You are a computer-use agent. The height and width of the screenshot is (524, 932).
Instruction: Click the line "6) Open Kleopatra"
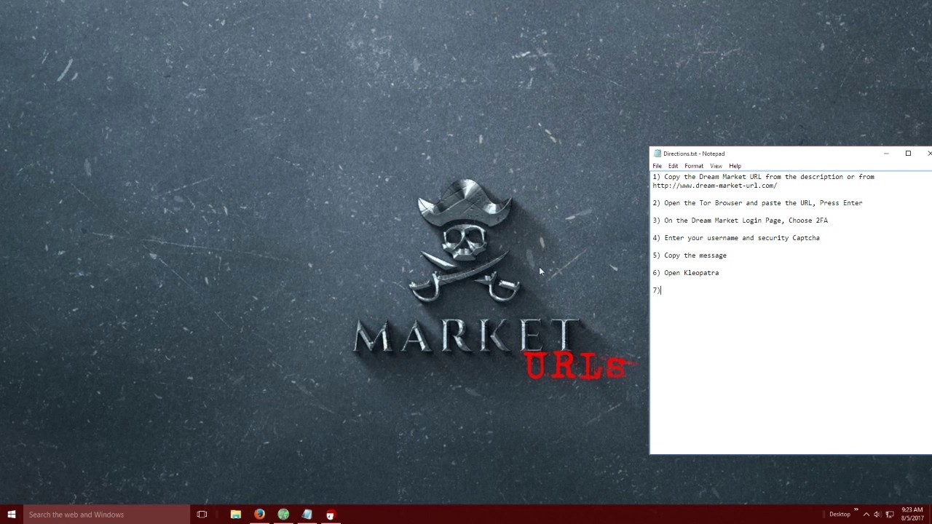click(685, 273)
